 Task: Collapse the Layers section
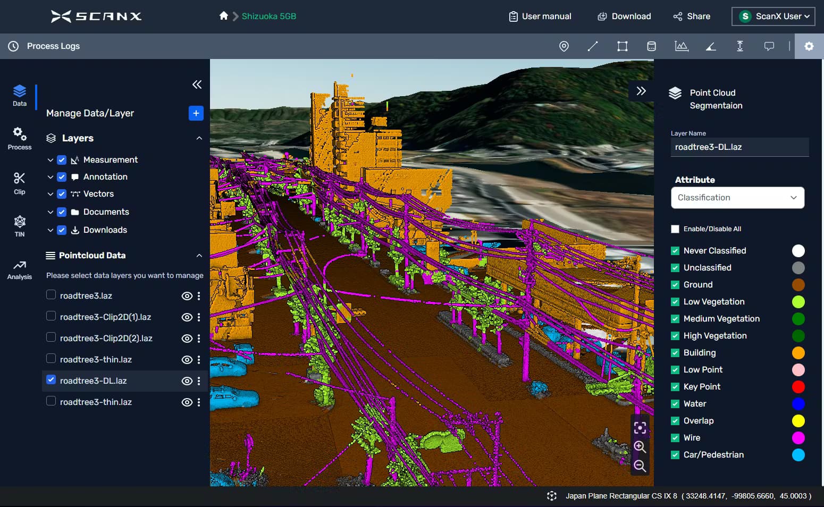199,138
